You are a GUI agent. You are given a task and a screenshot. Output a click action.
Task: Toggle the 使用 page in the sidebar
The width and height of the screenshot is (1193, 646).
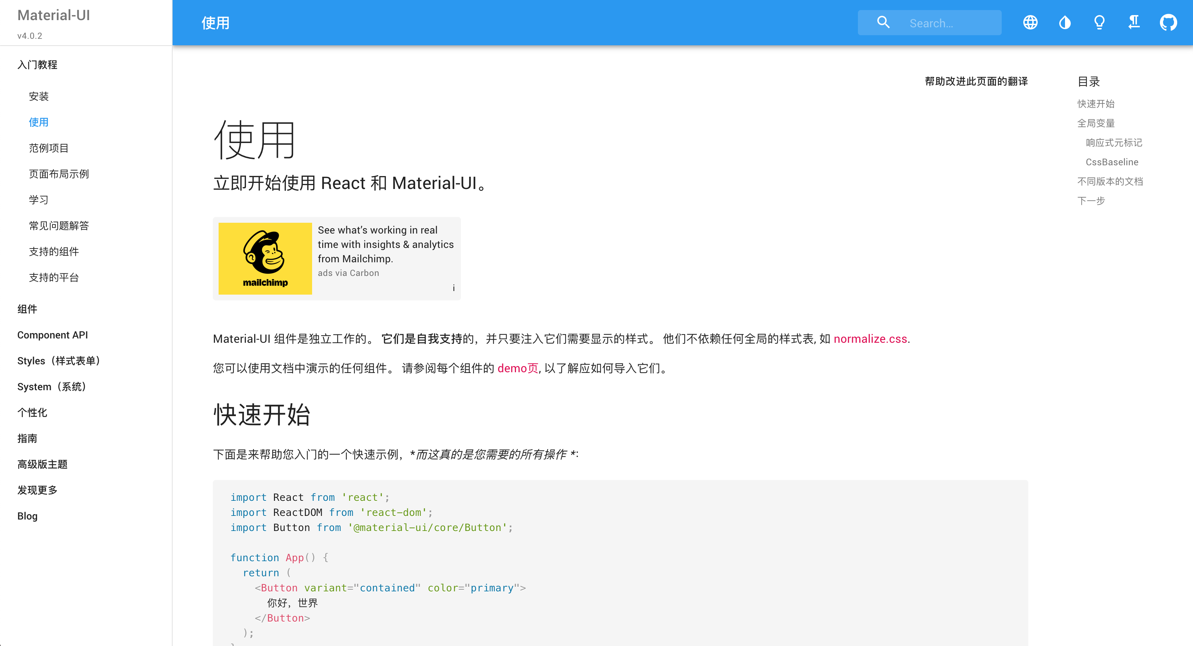[38, 122]
